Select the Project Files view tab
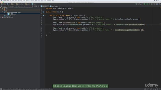161x90 pixels. click(x=19, y=6)
